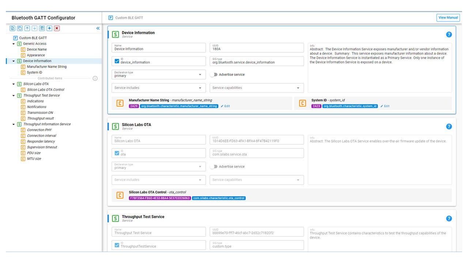468x263 pixels.
Task: Edit the System ID characteristic
Action: click(385, 106)
